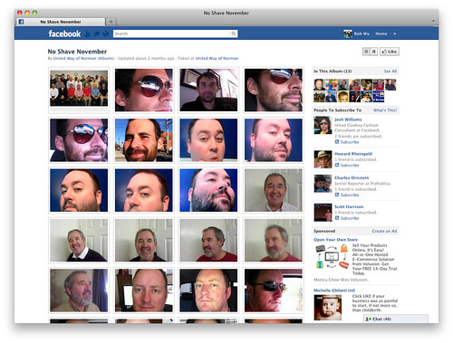
Task: Click the search magnifier button
Action: coord(234,33)
